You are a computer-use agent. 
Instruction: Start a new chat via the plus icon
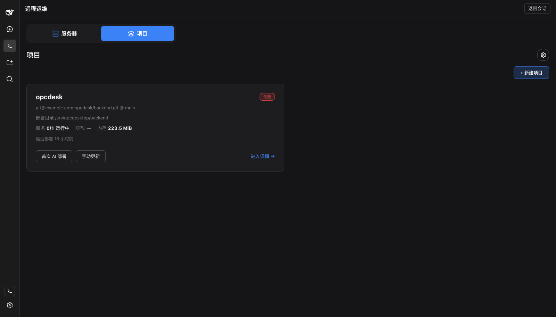point(10,29)
